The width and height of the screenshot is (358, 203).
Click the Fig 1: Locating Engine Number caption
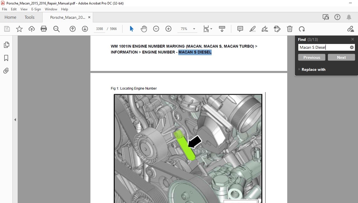134,88
